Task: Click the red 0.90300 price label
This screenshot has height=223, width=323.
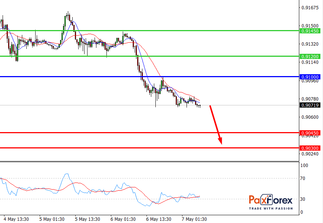Action: (x=310, y=148)
